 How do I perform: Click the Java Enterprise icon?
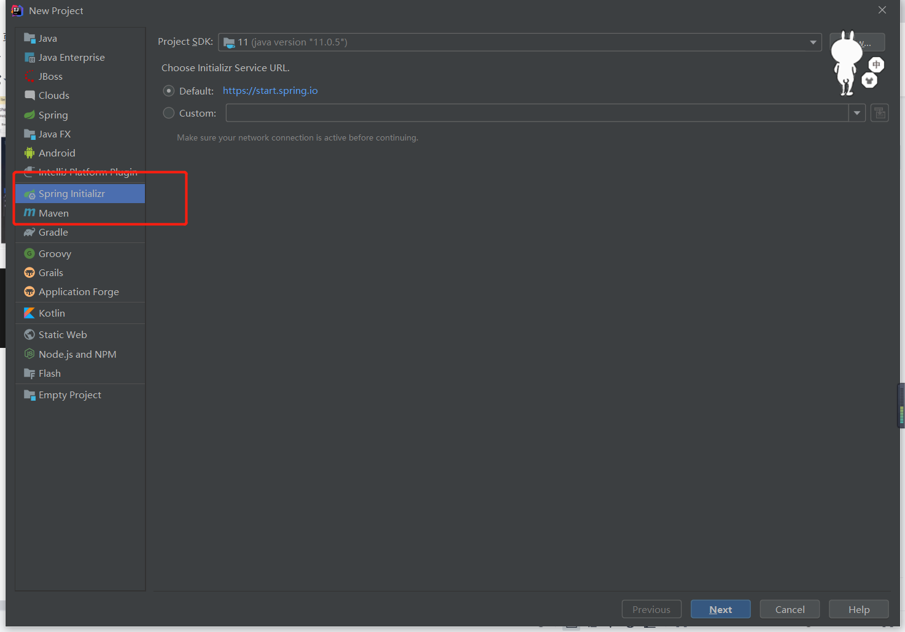[29, 57]
